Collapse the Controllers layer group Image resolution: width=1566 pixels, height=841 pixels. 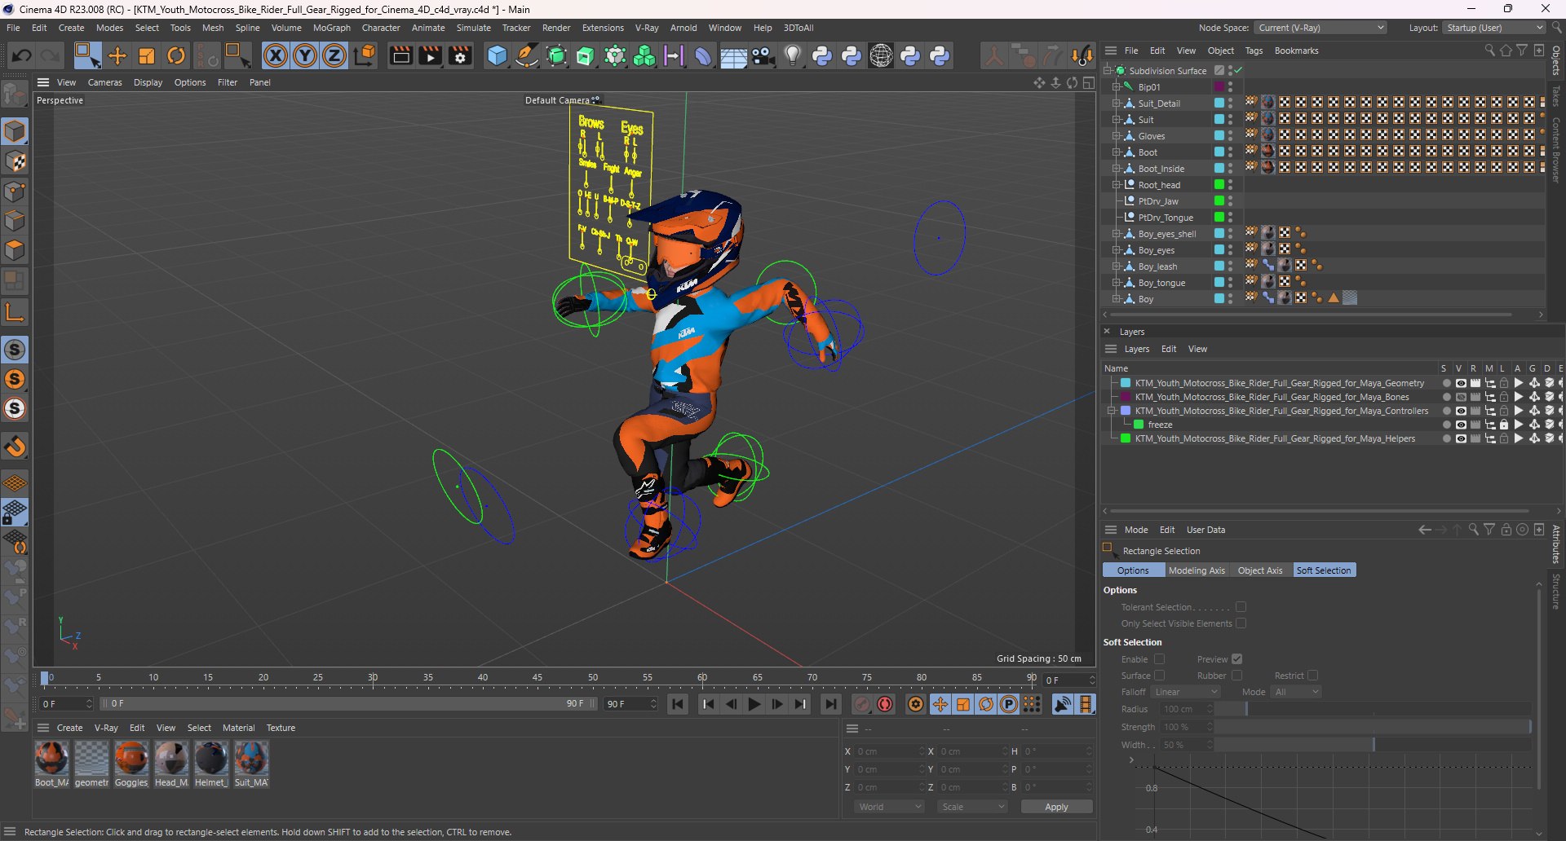click(1111, 411)
